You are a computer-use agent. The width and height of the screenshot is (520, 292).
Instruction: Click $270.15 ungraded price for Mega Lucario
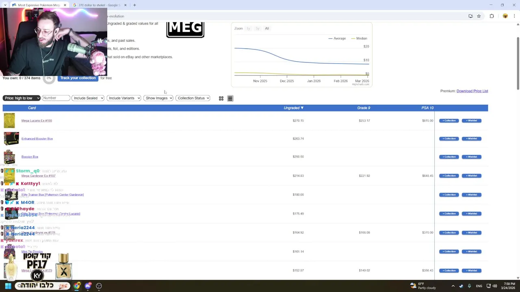click(x=298, y=121)
